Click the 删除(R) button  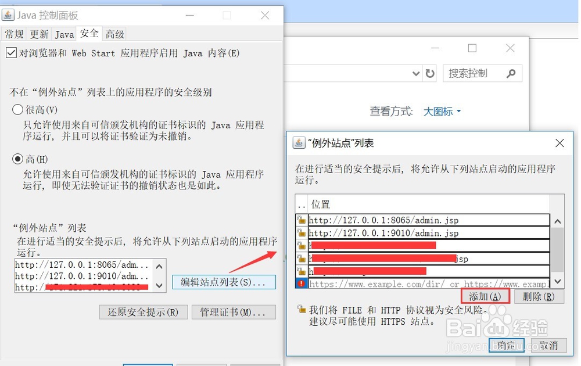coord(539,296)
